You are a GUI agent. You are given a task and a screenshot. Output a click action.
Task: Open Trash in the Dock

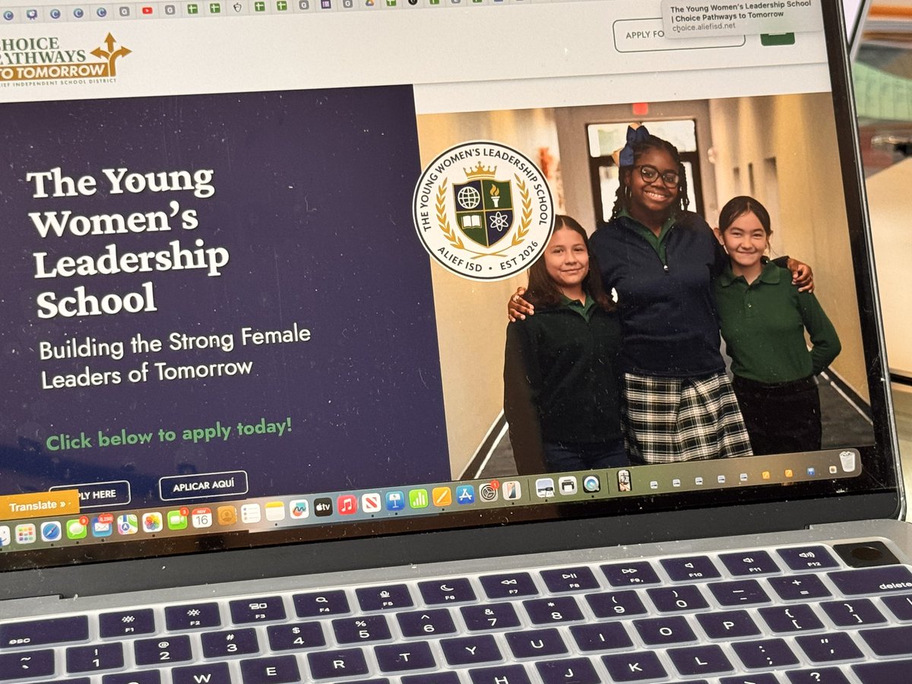click(847, 461)
